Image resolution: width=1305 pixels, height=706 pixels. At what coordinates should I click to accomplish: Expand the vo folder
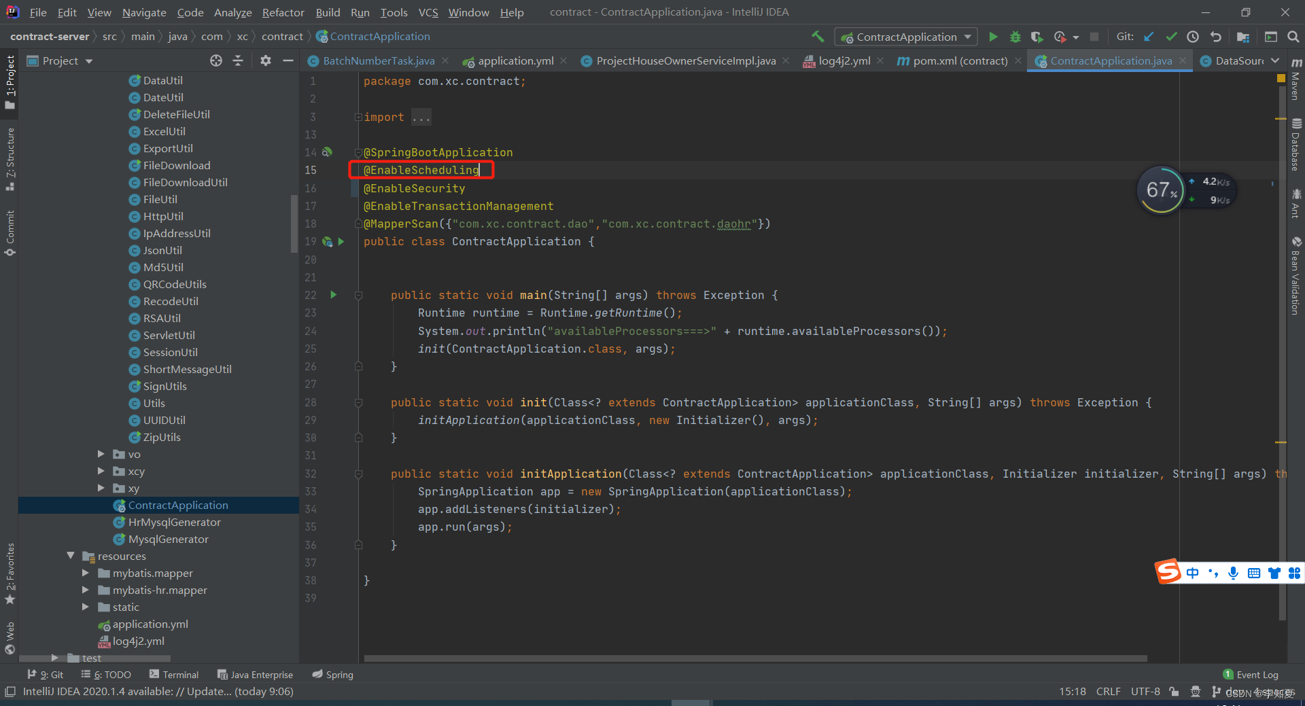pyautogui.click(x=101, y=454)
